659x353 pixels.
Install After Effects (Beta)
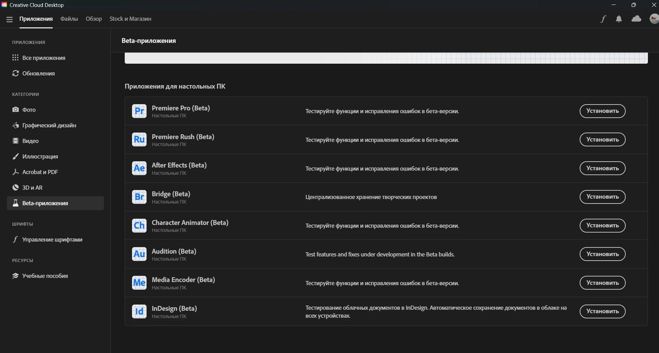(x=603, y=168)
